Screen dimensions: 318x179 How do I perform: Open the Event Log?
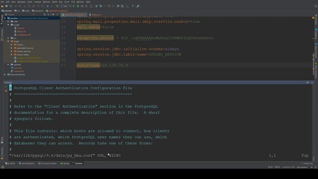point(307,164)
